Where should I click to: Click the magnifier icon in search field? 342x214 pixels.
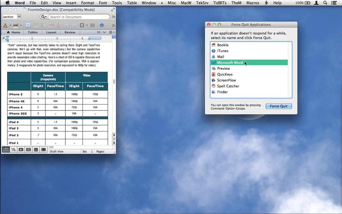43,17
